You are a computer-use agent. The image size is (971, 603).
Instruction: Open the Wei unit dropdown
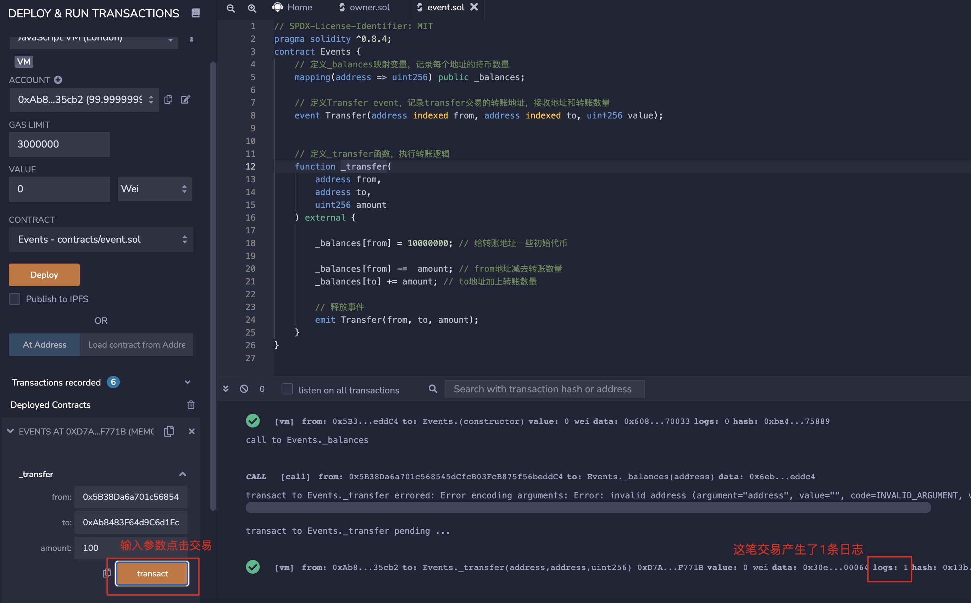155,189
